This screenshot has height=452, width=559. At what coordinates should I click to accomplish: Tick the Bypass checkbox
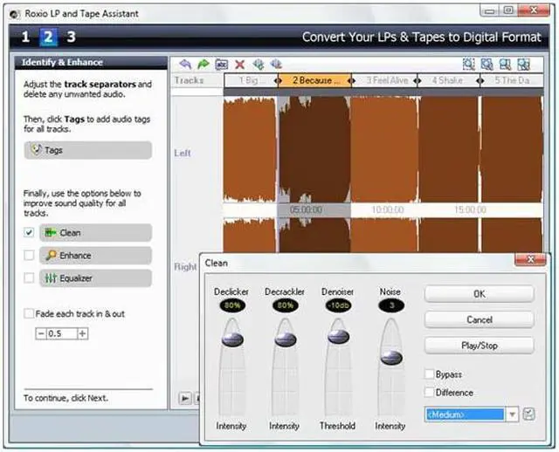coord(429,374)
